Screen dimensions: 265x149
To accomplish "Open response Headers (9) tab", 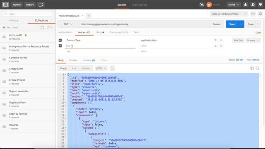I will click(89, 60).
